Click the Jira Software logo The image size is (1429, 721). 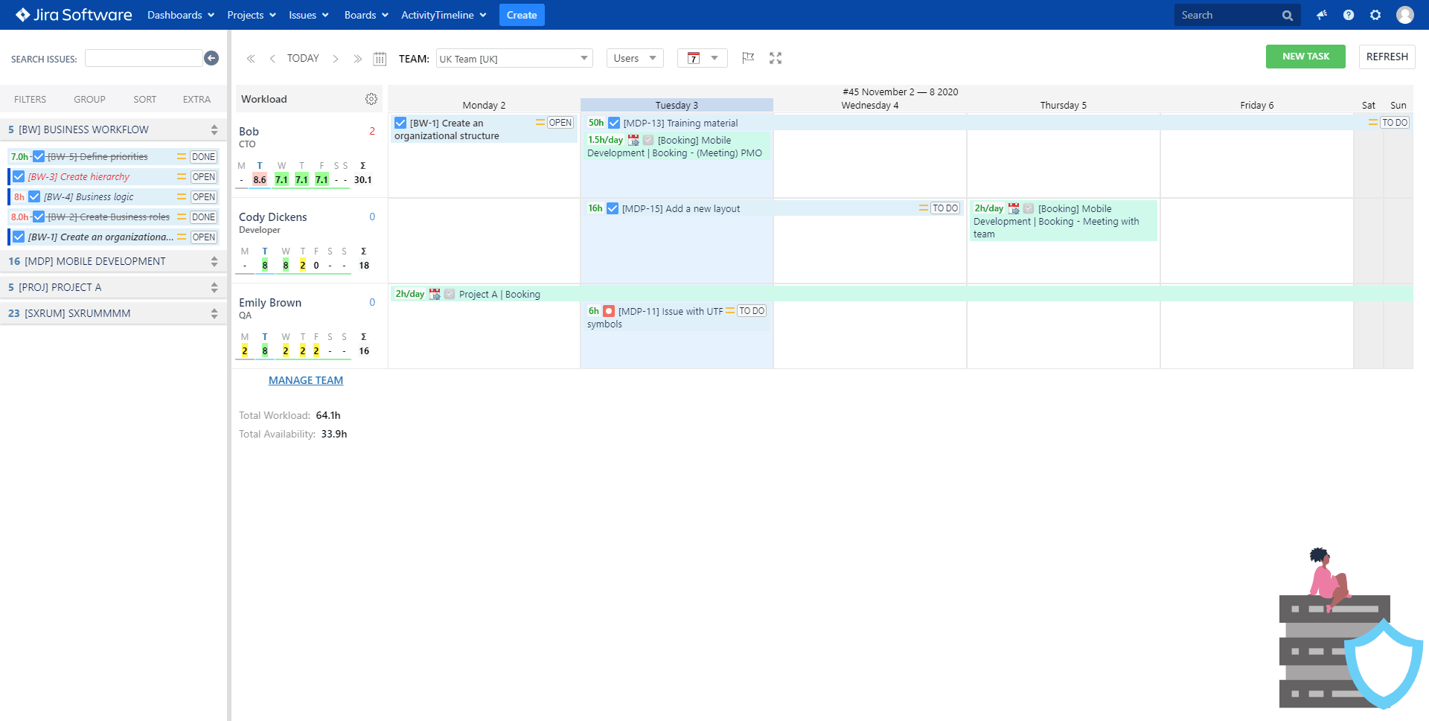click(74, 15)
